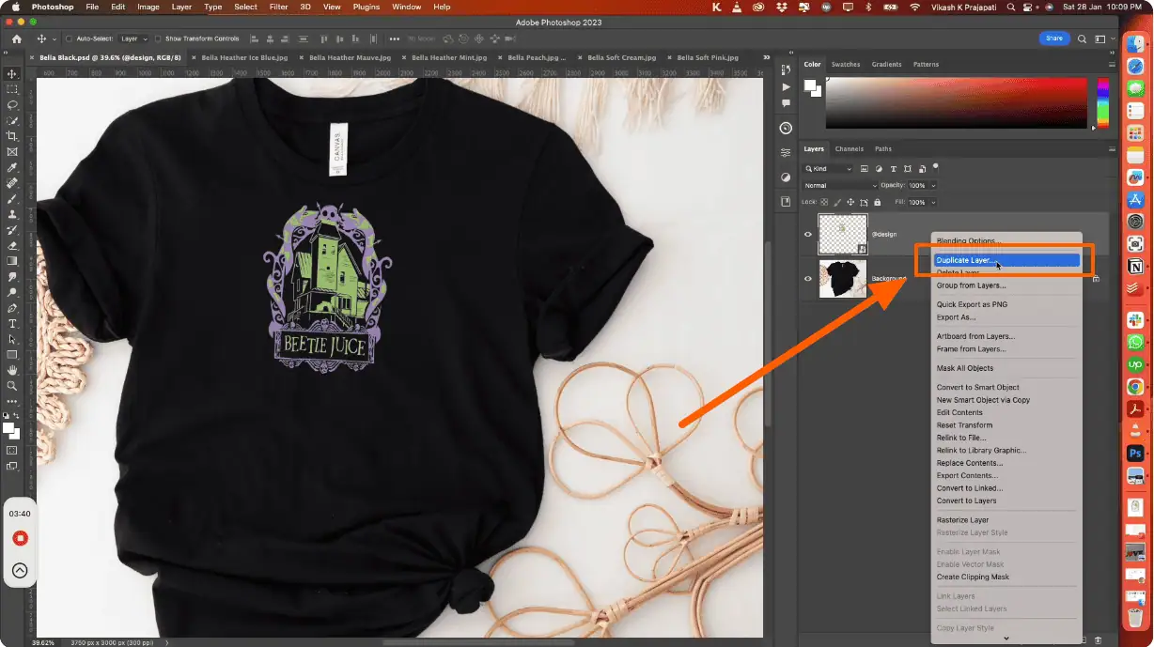This screenshot has width=1154, height=647.
Task: Select the Crop tool
Action: pyautogui.click(x=12, y=136)
